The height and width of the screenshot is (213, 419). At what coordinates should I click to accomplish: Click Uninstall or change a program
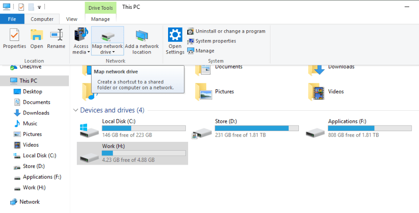click(x=226, y=31)
